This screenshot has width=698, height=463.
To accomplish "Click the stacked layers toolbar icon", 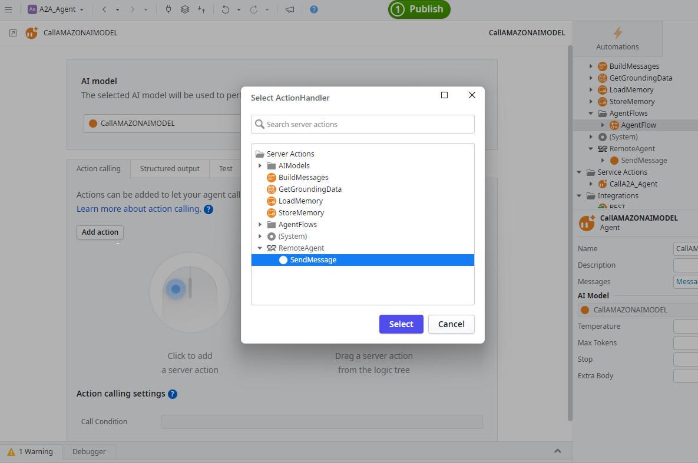I will click(185, 9).
